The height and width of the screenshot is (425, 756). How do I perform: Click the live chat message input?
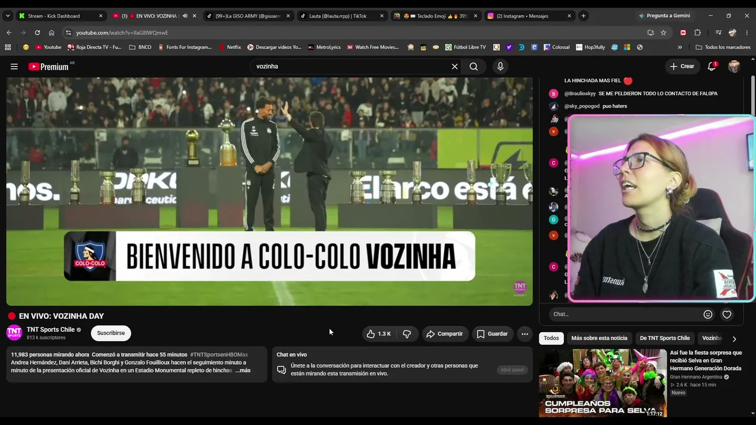pyautogui.click(x=624, y=314)
